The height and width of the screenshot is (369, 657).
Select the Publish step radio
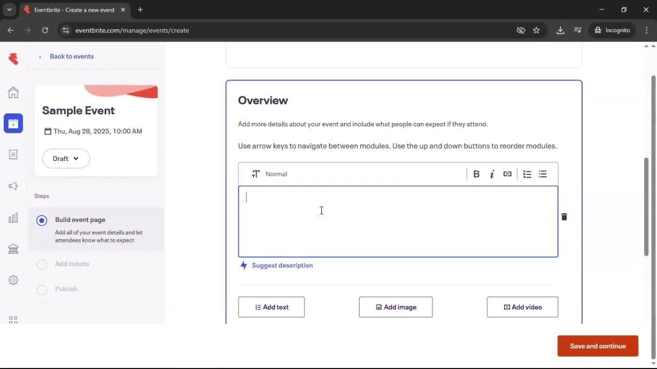tap(42, 290)
